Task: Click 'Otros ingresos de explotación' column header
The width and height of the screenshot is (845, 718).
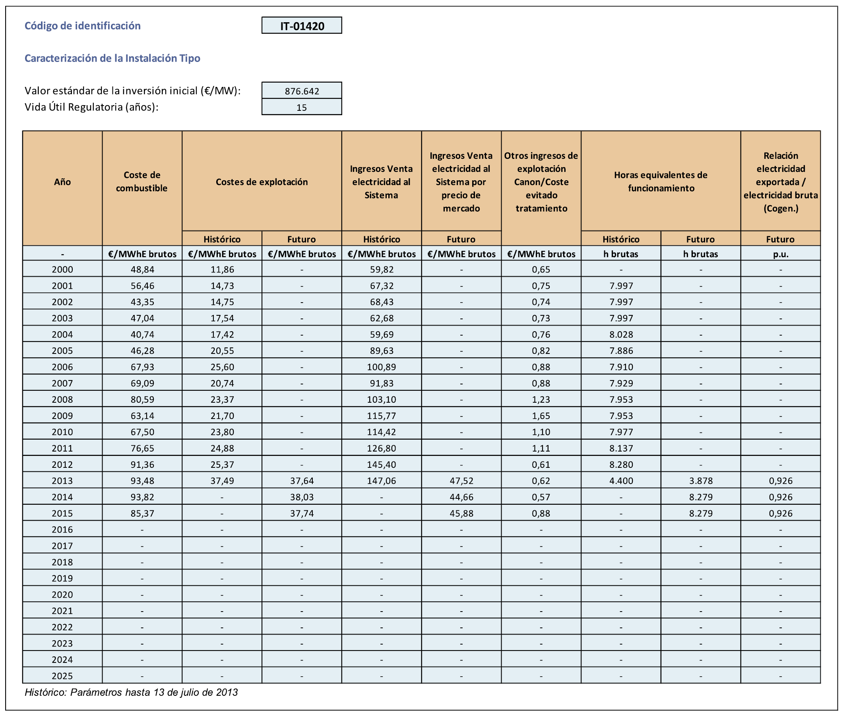Action: [x=541, y=188]
